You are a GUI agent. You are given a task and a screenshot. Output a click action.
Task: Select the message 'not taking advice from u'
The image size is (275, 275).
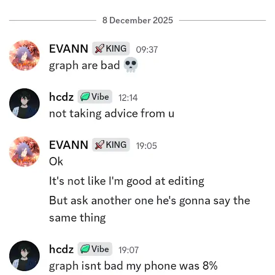tap(112, 113)
